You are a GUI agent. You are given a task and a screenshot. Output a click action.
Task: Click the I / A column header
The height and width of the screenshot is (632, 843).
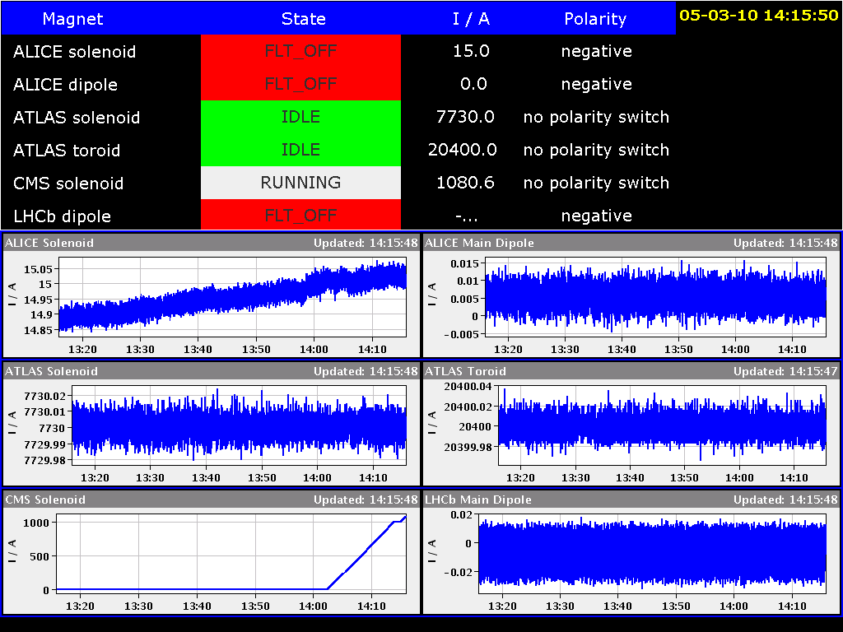tap(471, 19)
